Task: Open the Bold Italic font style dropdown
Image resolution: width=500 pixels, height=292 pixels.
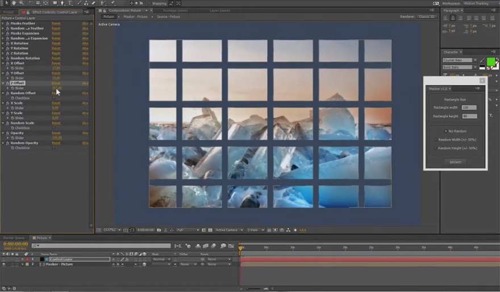Action: tap(460, 67)
